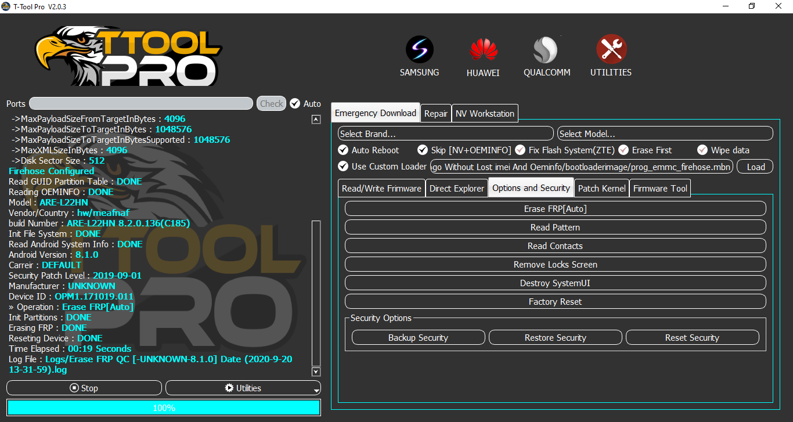Click the Reset Security button
793x422 pixels.
click(x=693, y=338)
